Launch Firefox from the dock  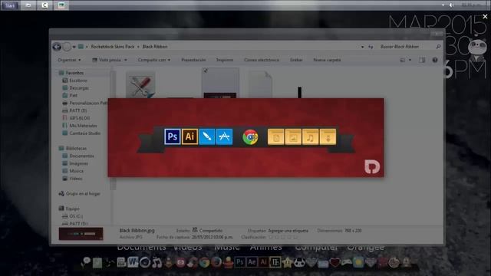(216, 262)
